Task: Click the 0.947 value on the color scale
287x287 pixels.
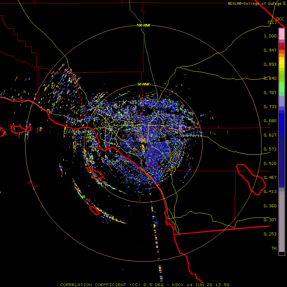Action: coord(270,50)
